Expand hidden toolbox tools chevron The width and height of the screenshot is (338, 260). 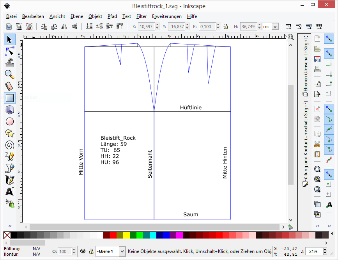click(x=10, y=226)
